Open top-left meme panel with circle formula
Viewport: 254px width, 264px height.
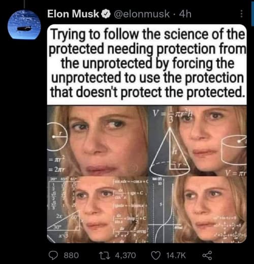coord(98,141)
